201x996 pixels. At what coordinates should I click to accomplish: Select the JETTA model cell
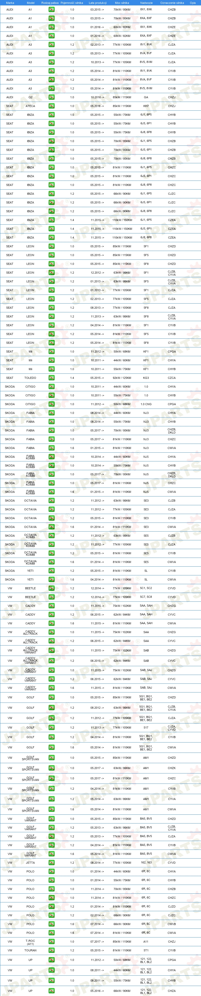(30, 863)
